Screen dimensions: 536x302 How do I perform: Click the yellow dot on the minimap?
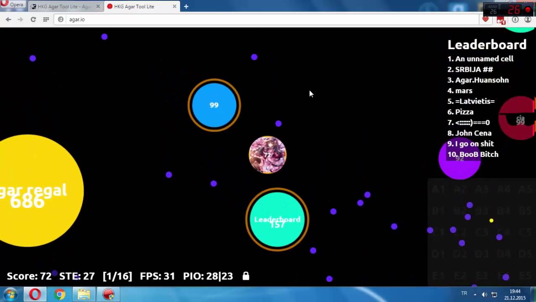coord(491,221)
